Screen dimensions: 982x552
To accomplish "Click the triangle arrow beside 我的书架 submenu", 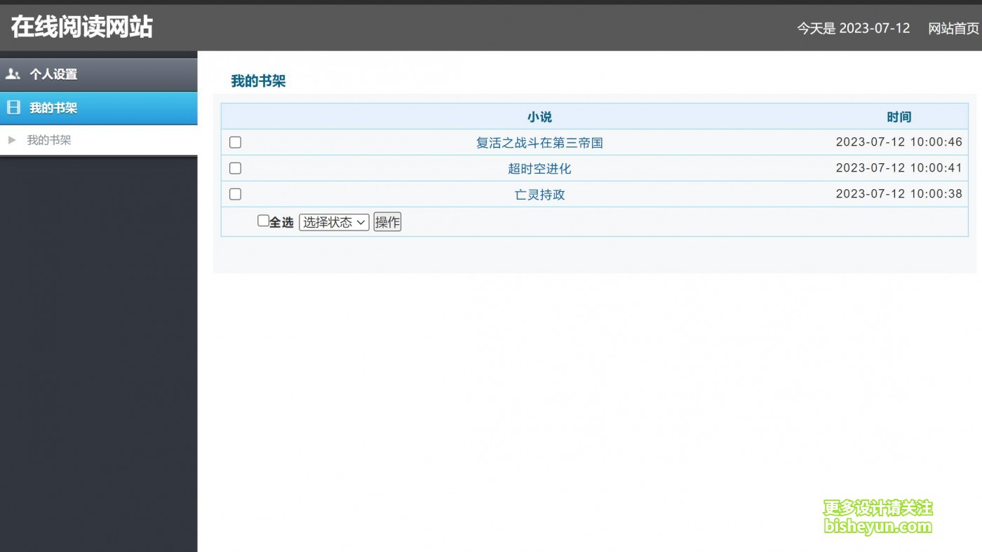I will point(11,140).
